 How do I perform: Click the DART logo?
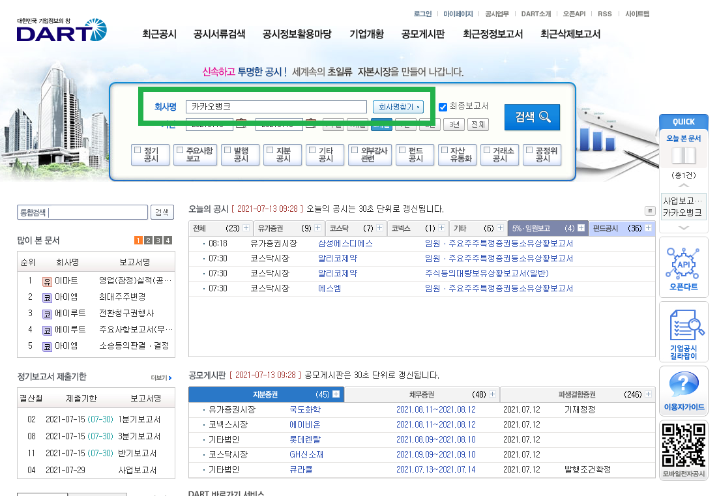61,30
